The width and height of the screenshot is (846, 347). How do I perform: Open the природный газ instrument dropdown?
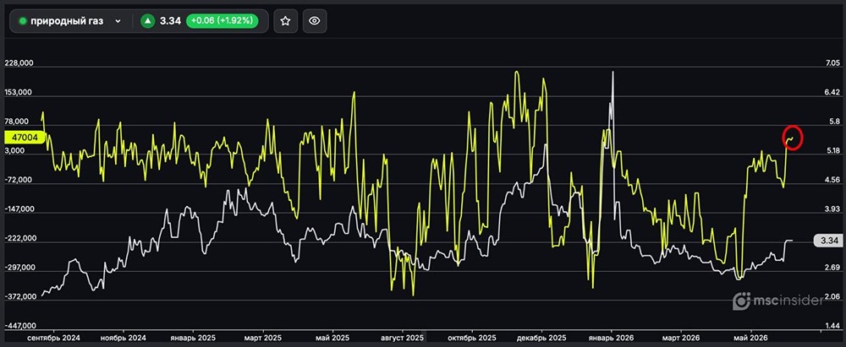point(69,21)
